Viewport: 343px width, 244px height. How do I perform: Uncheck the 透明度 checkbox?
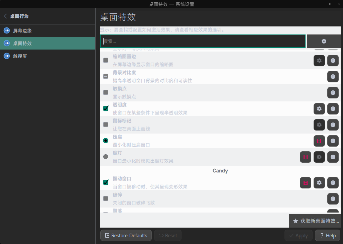[106, 108]
